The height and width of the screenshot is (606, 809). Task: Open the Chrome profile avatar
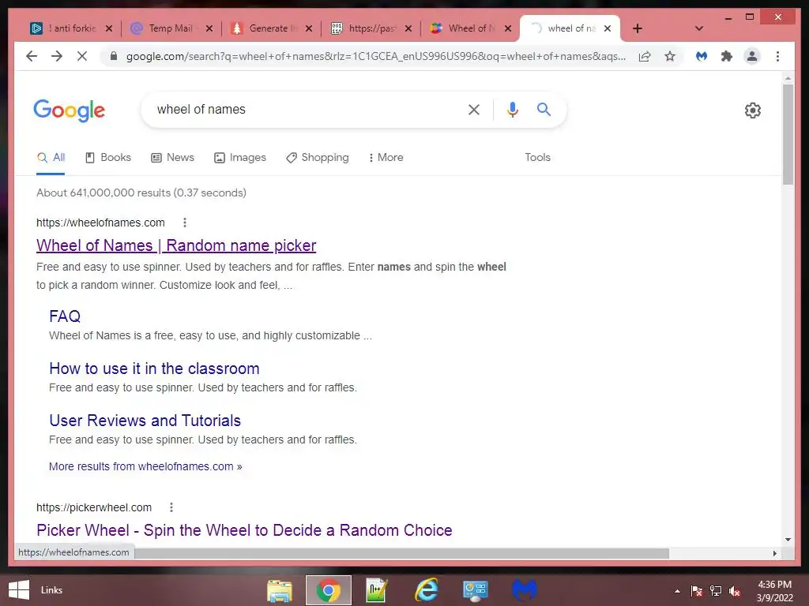tap(752, 56)
